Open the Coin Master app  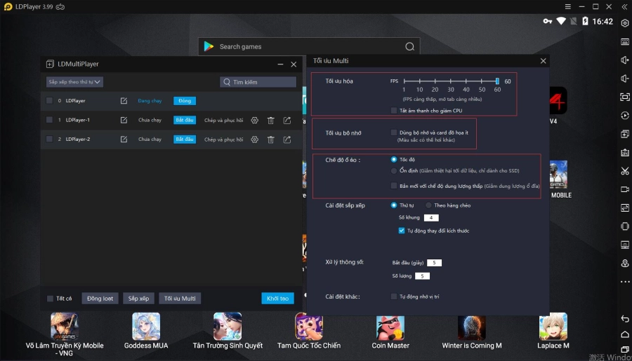[x=390, y=327]
